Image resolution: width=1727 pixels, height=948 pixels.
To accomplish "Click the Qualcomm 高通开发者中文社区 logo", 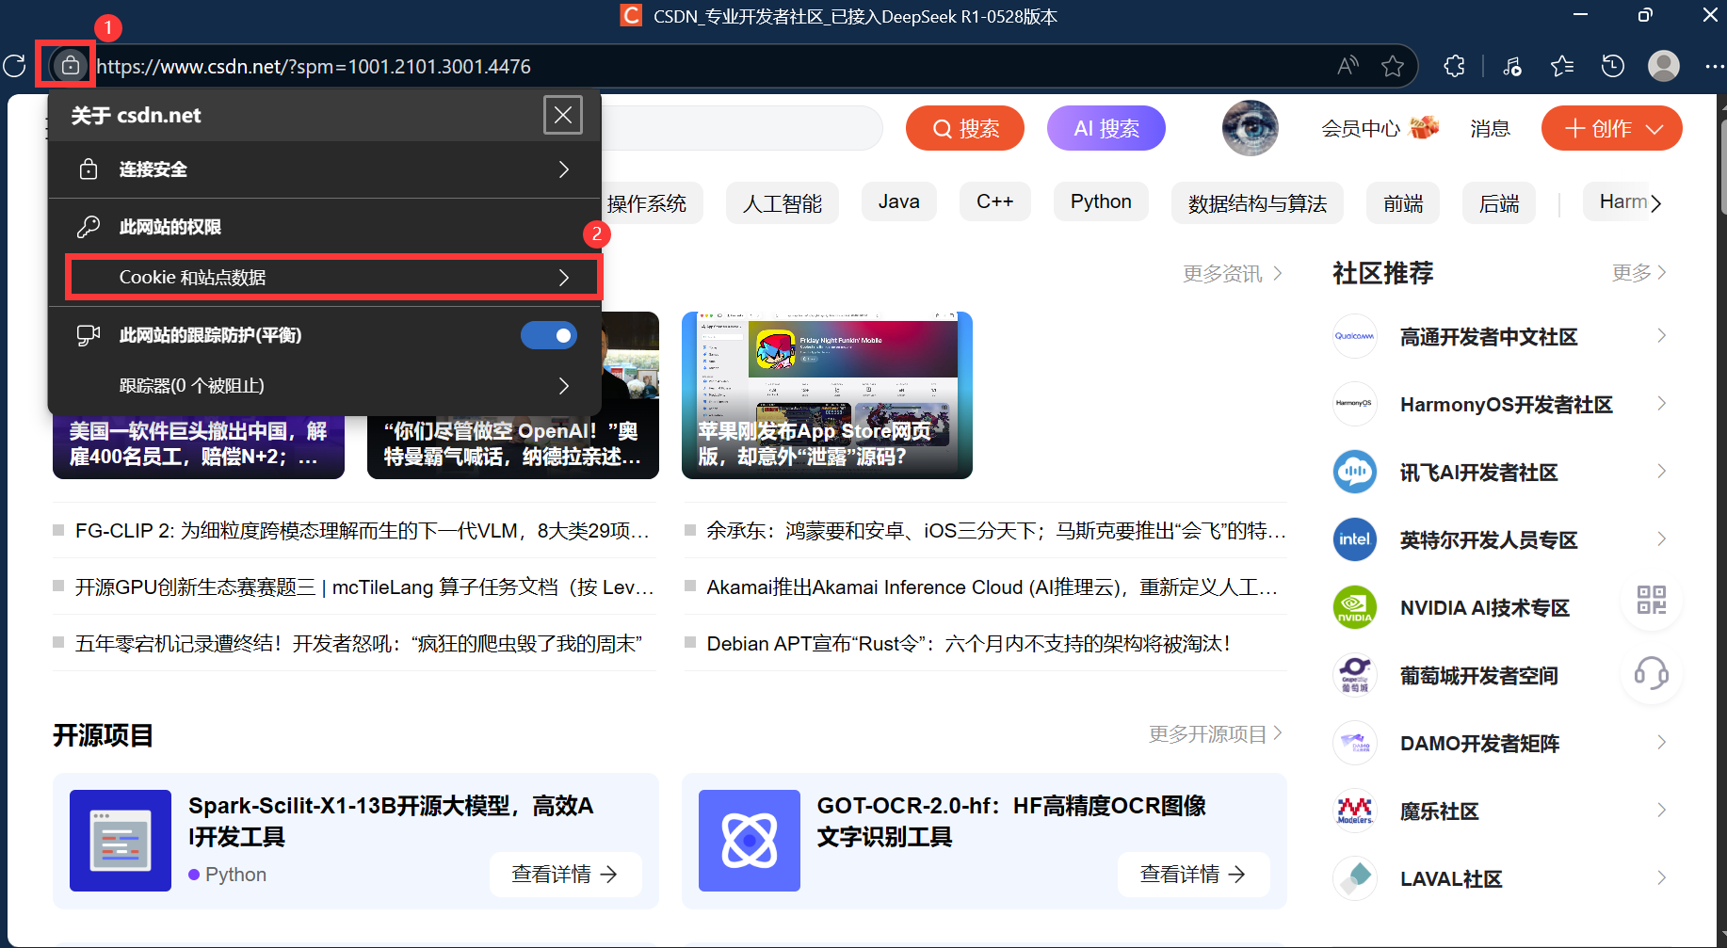I will click(x=1354, y=336).
